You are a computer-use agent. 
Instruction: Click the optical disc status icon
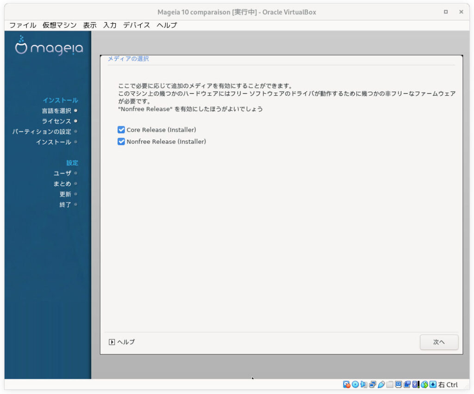[355, 384]
